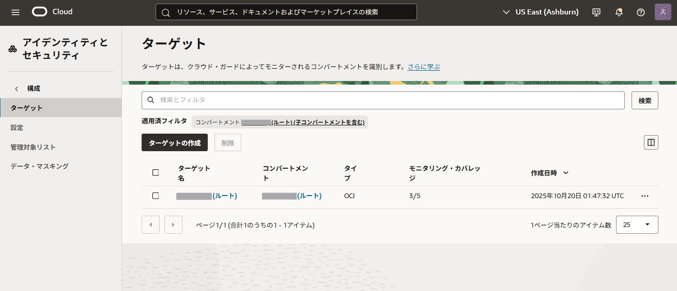Check the root target row checkbox
Image resolution: width=677 pixels, height=291 pixels.
point(156,196)
